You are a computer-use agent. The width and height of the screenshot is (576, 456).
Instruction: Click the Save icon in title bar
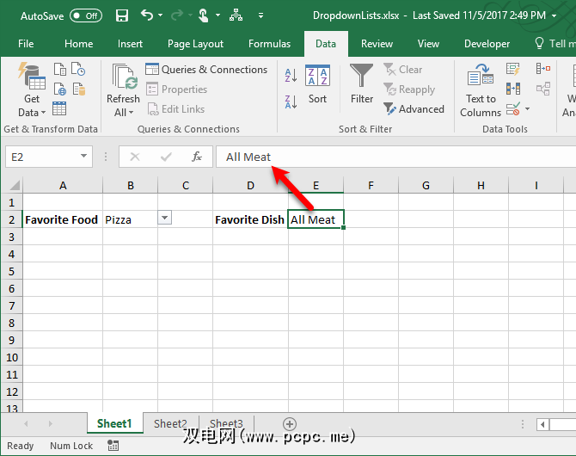(x=121, y=15)
